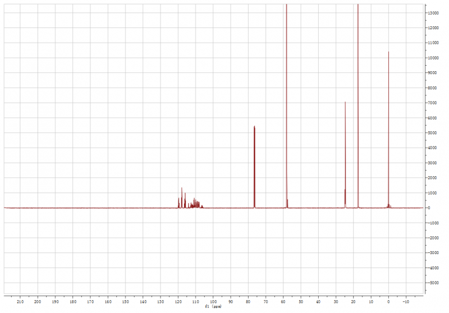Click the off-scale peak near 58 ppm
The width and height of the screenshot is (449, 313).
click(x=287, y=106)
